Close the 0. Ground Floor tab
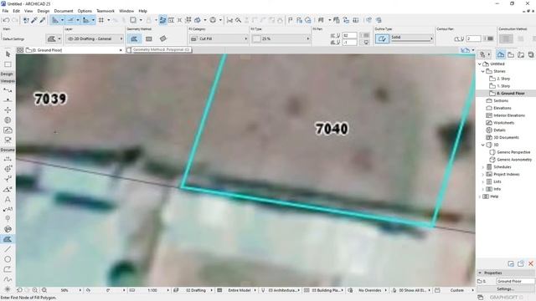 point(121,50)
